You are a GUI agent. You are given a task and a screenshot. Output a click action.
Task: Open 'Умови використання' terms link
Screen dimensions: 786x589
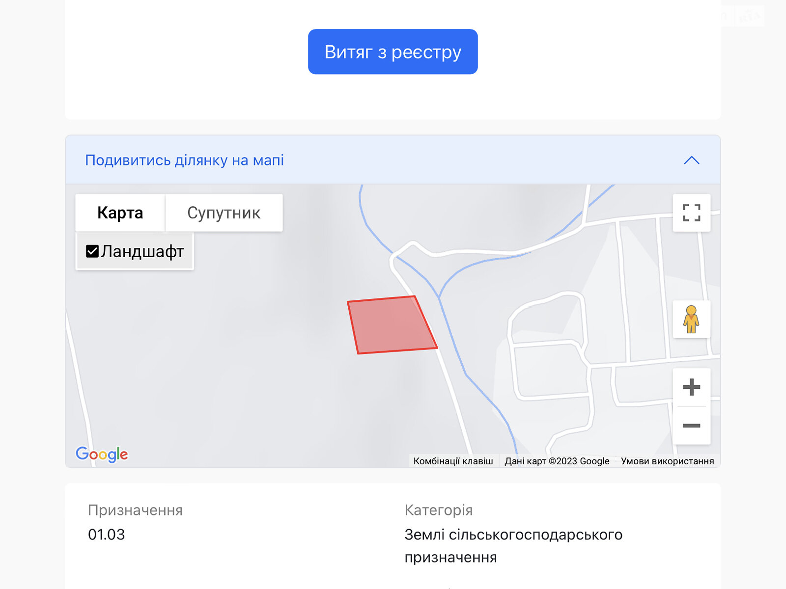tap(667, 461)
